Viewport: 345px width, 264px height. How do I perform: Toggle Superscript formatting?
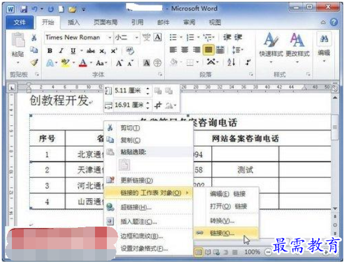[114, 51]
